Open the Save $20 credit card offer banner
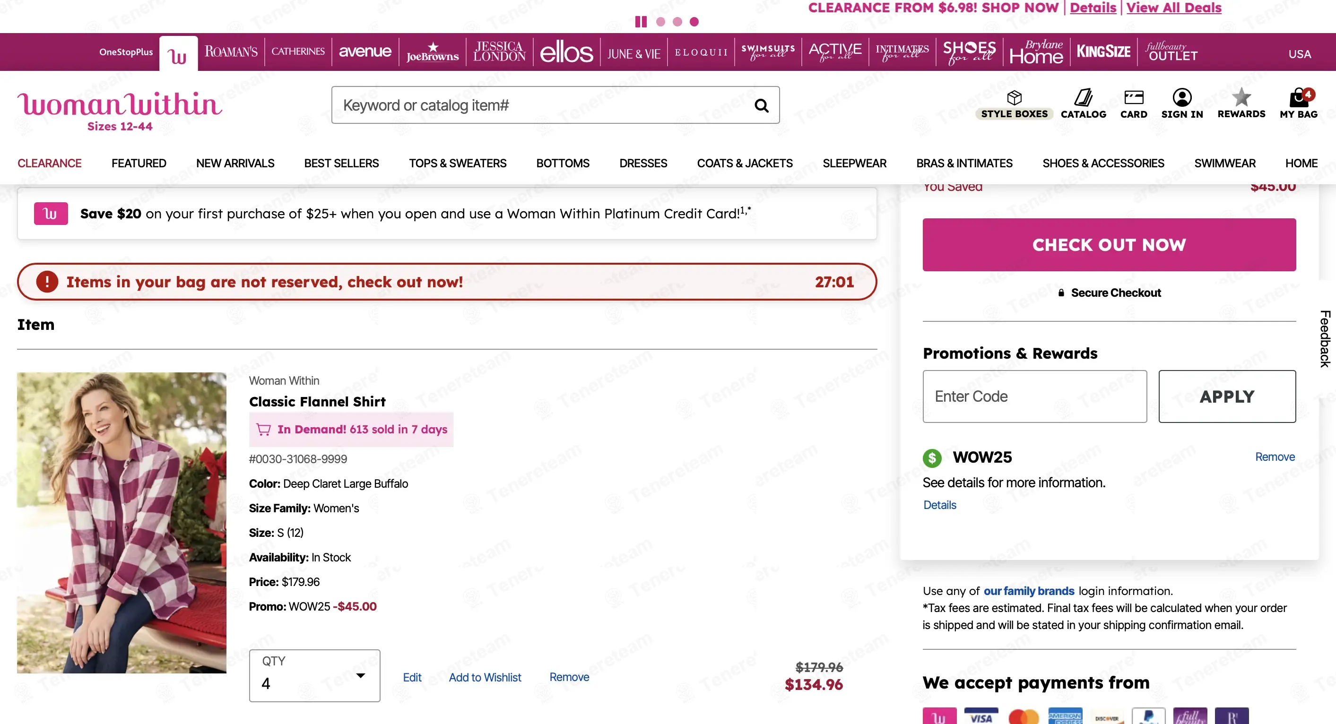Viewport: 1336px width, 724px height. [x=447, y=214]
